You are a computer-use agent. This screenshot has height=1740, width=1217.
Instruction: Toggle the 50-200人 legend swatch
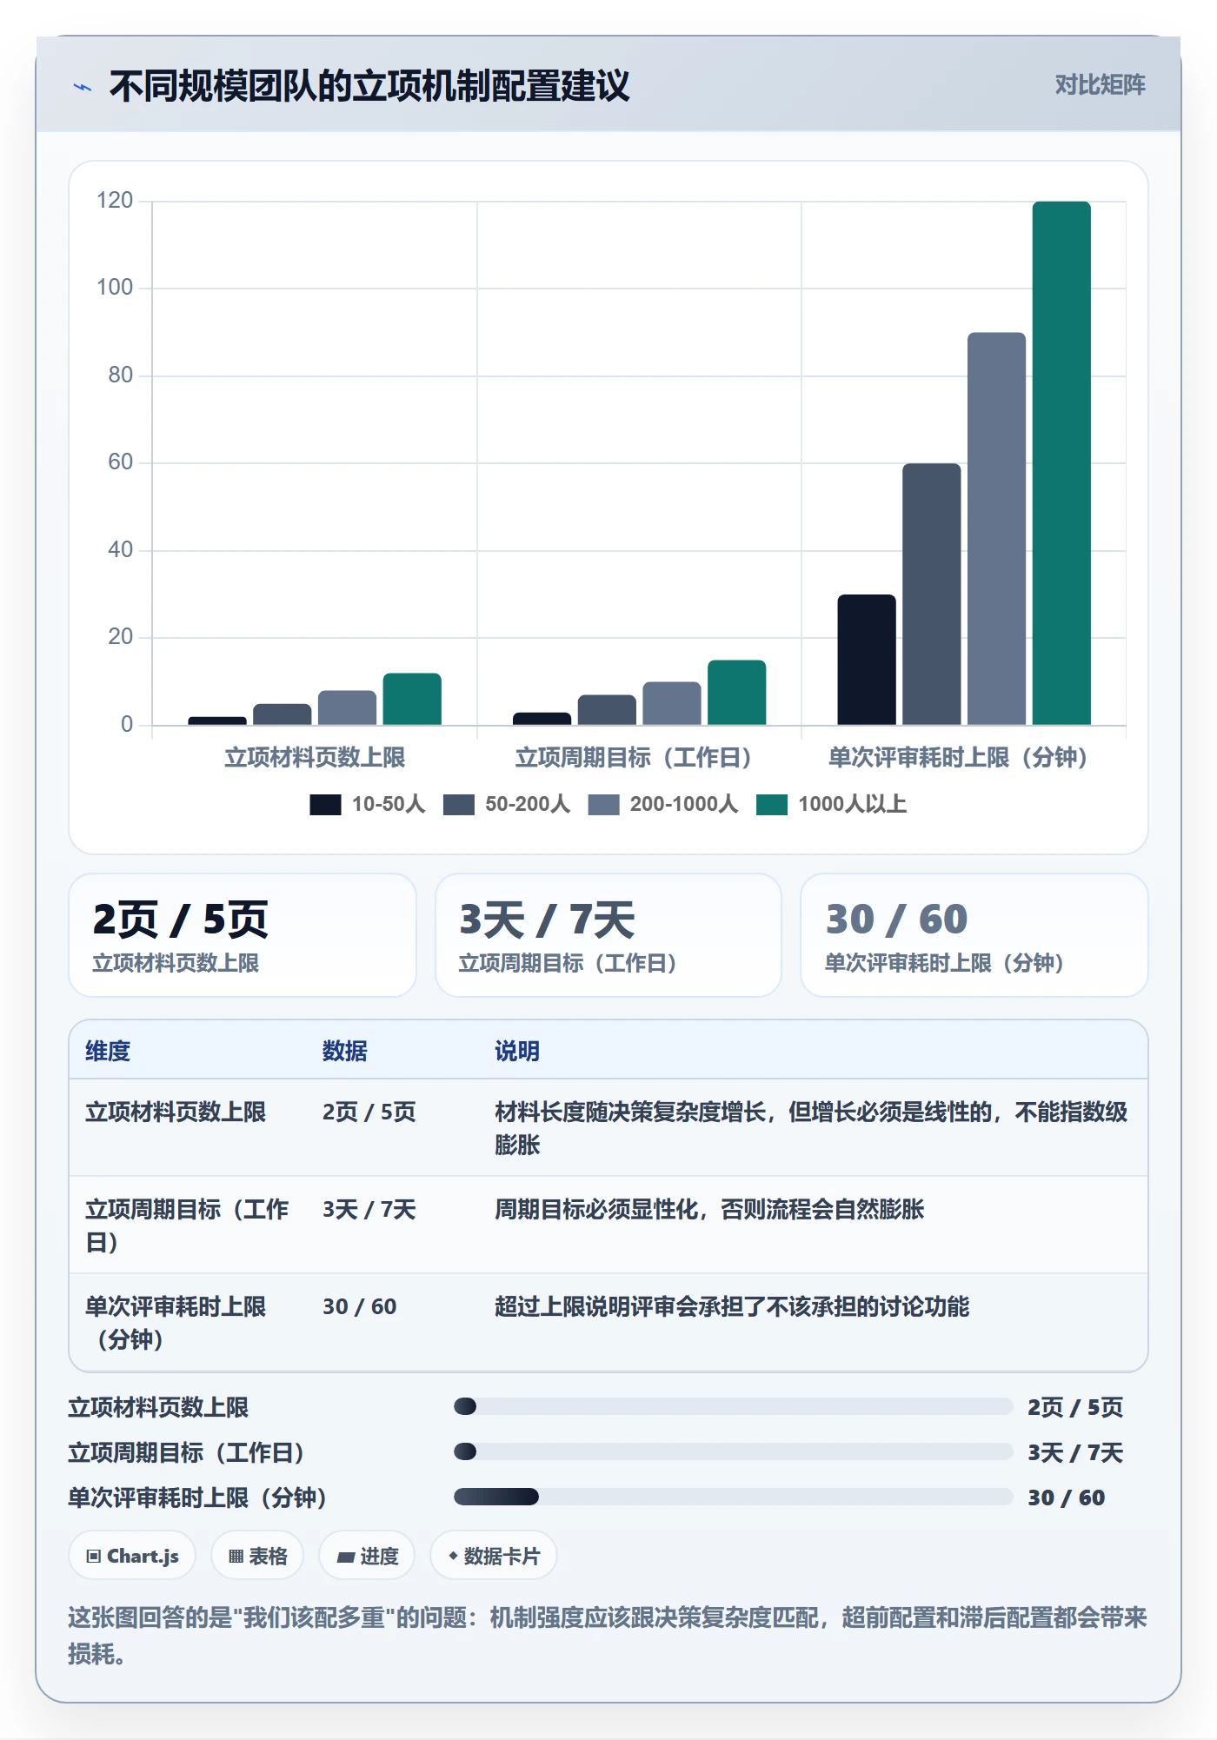pos(458,804)
